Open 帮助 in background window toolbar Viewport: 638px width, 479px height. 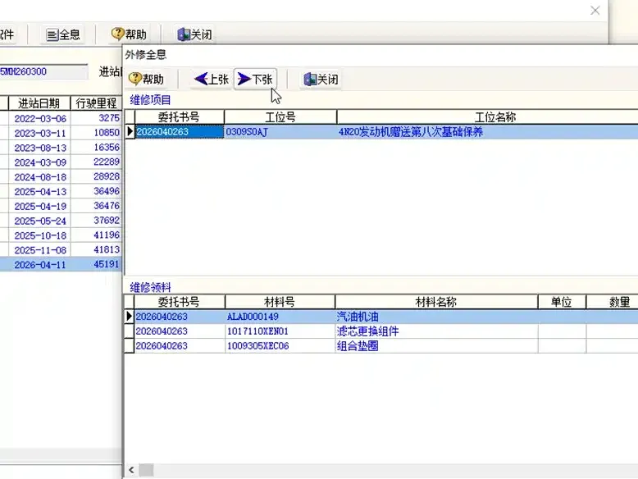(129, 34)
